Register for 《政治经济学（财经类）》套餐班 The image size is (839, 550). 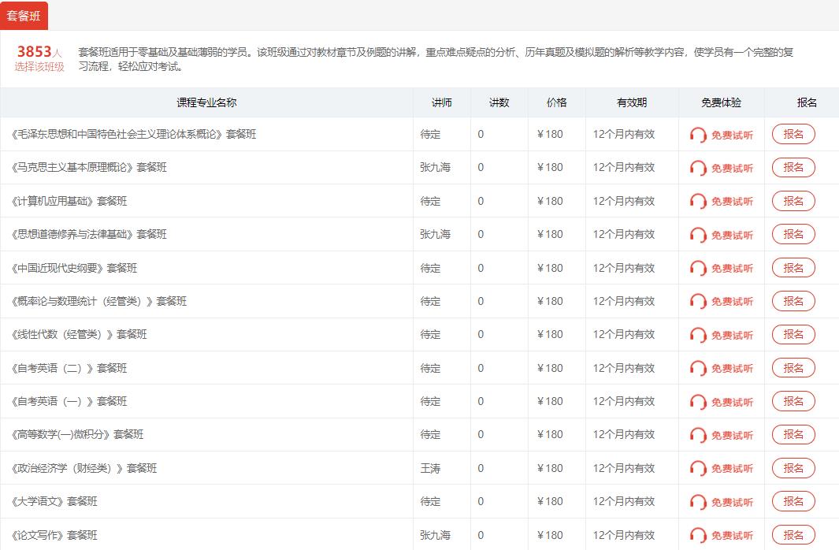(793, 468)
